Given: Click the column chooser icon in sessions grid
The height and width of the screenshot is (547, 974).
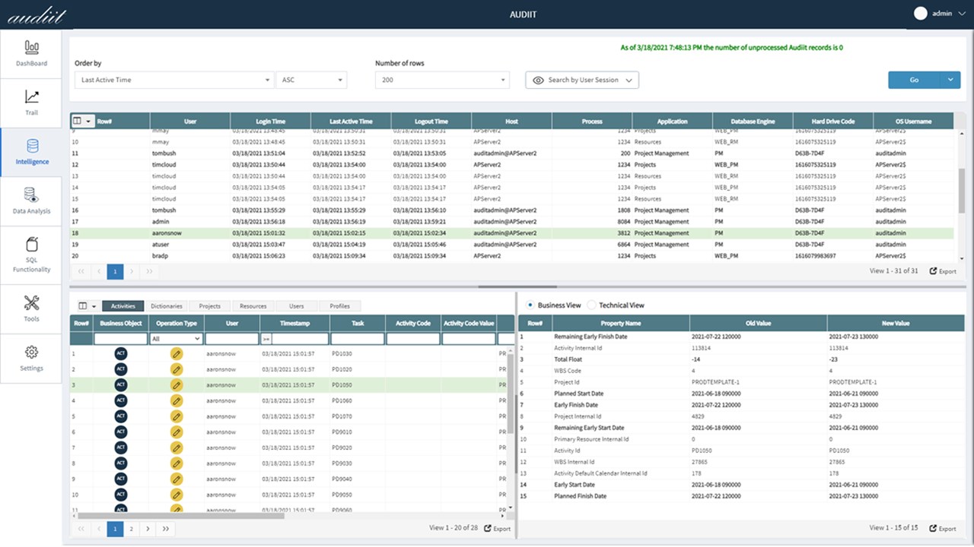Looking at the screenshot, I should [x=81, y=121].
